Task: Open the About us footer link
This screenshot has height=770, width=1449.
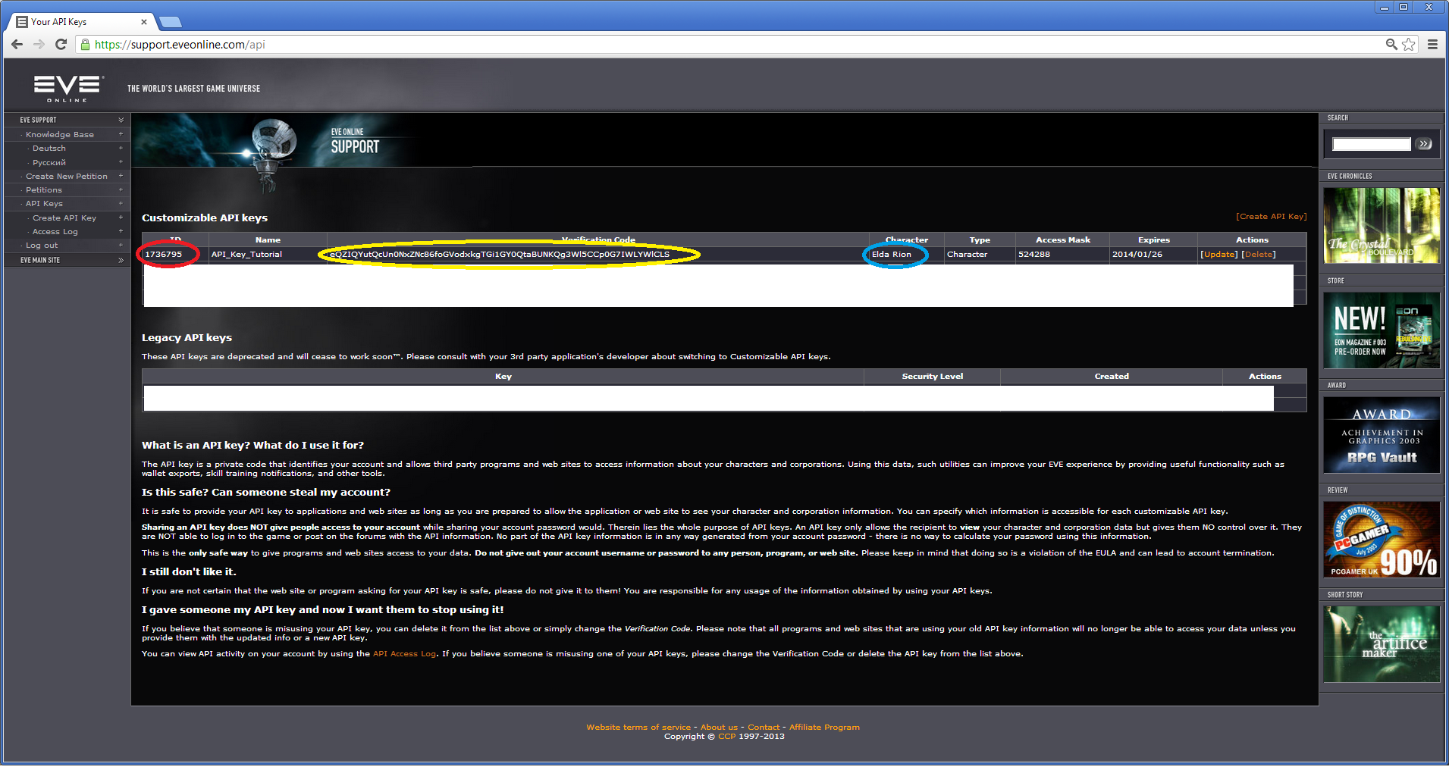Action: [x=719, y=727]
